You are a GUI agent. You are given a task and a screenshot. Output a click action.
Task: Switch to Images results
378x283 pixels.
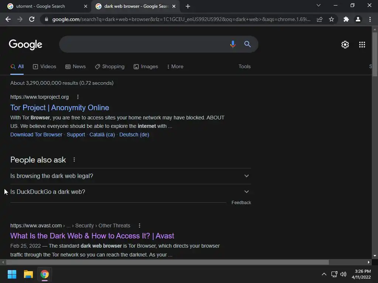(x=146, y=67)
